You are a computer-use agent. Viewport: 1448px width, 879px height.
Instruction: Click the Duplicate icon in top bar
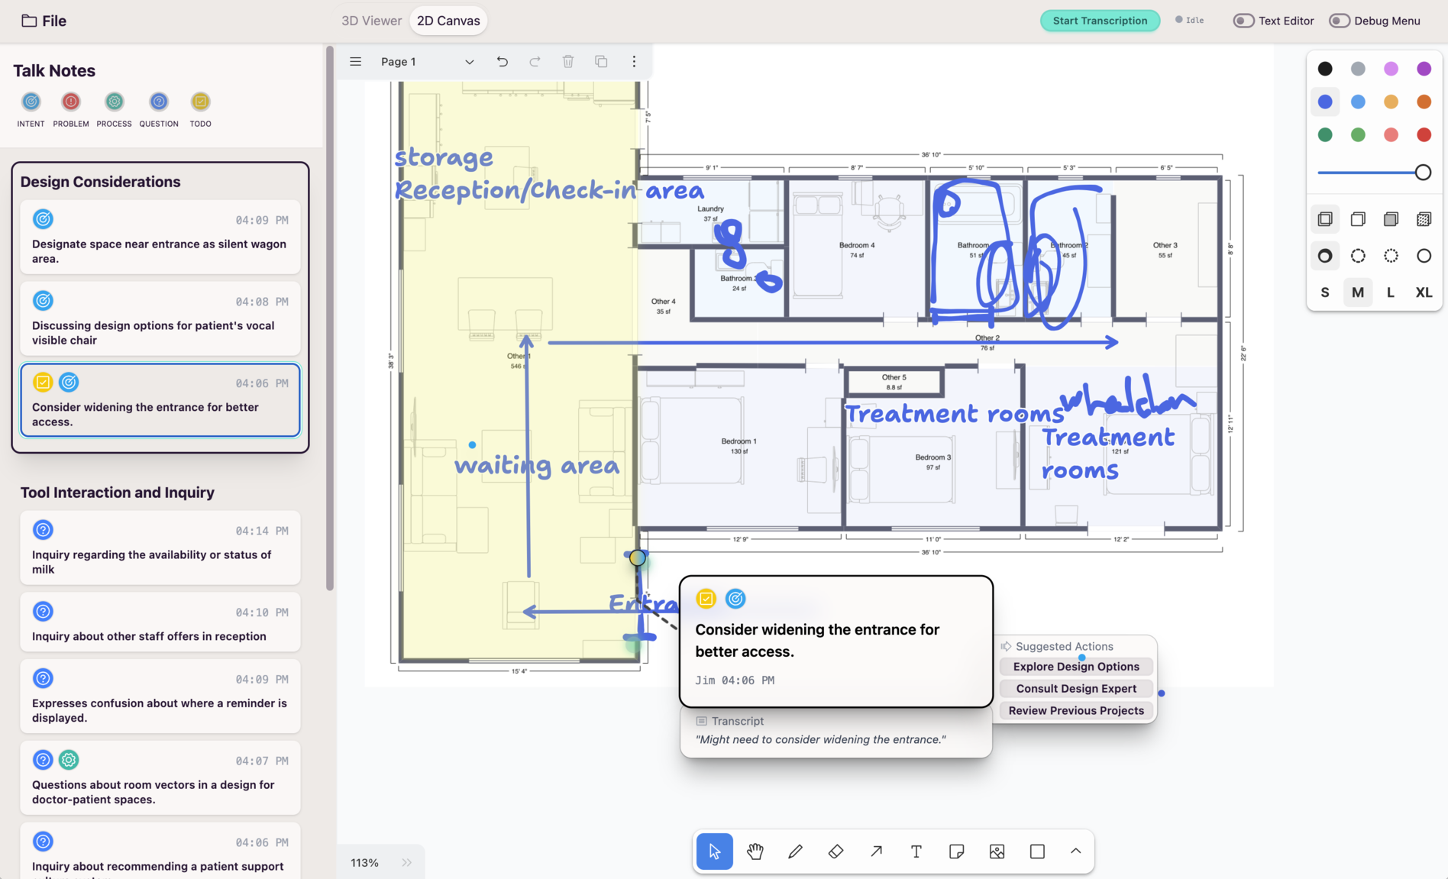601,62
